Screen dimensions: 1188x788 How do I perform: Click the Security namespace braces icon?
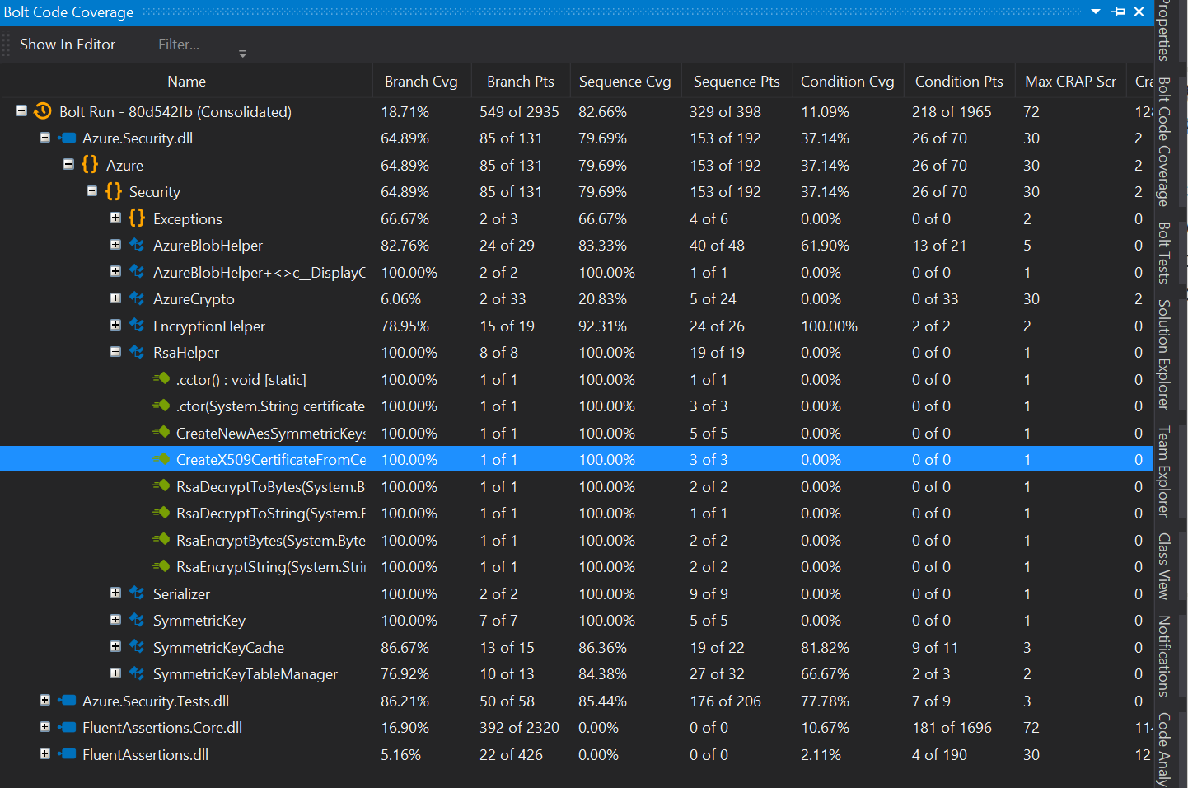point(114,191)
